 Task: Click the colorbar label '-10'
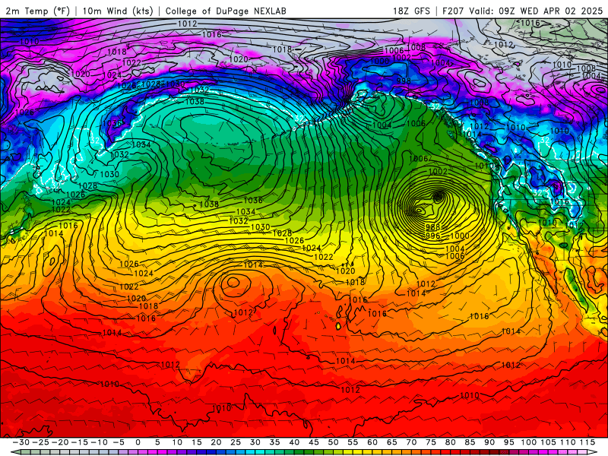pos(99,442)
